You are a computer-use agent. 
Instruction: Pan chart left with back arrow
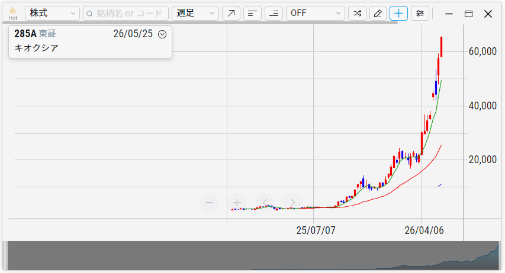pyautogui.click(x=265, y=203)
